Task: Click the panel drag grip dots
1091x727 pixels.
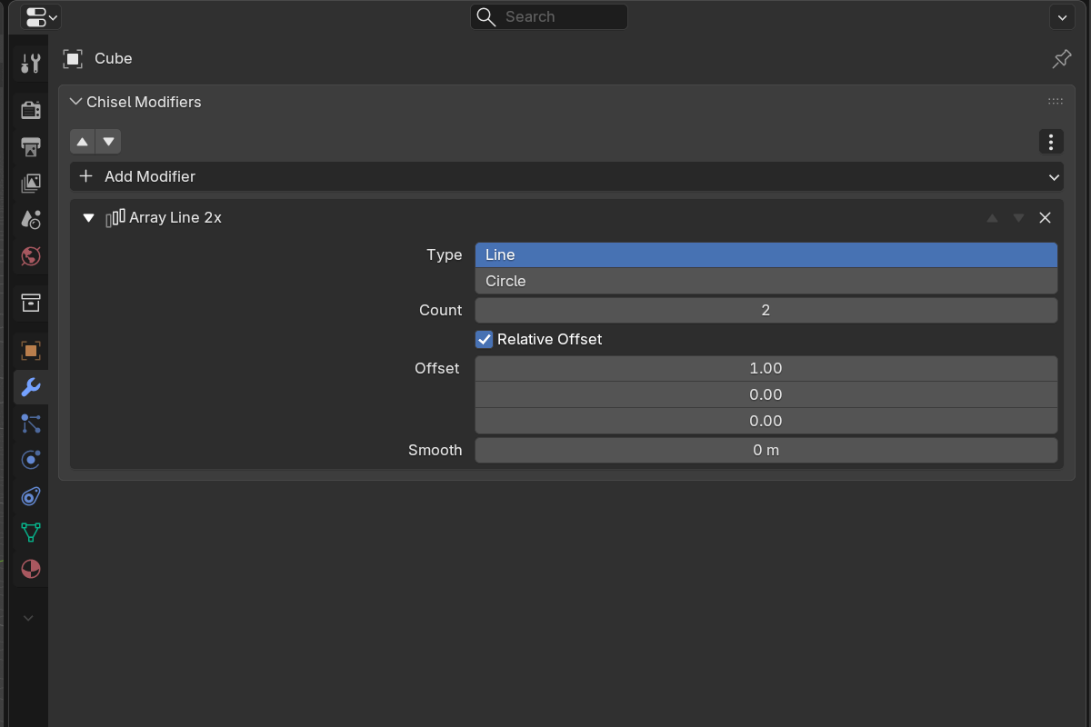Action: [1056, 102]
